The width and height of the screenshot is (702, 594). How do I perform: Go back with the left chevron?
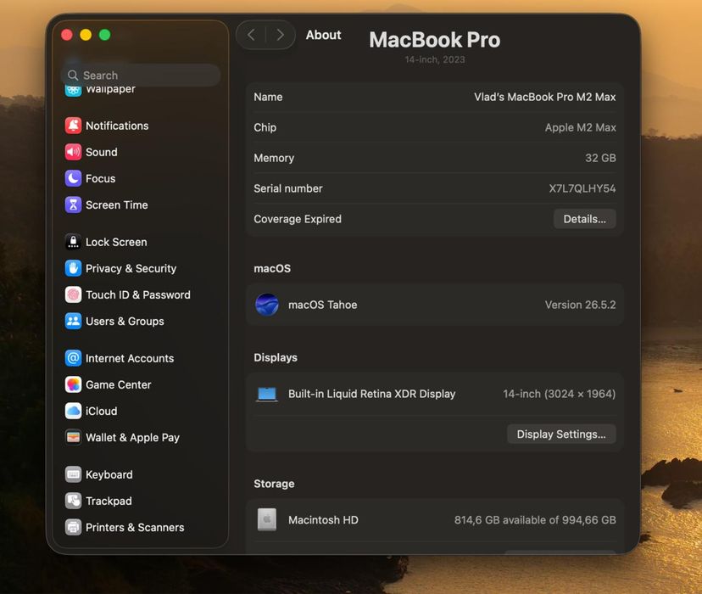pyautogui.click(x=252, y=35)
